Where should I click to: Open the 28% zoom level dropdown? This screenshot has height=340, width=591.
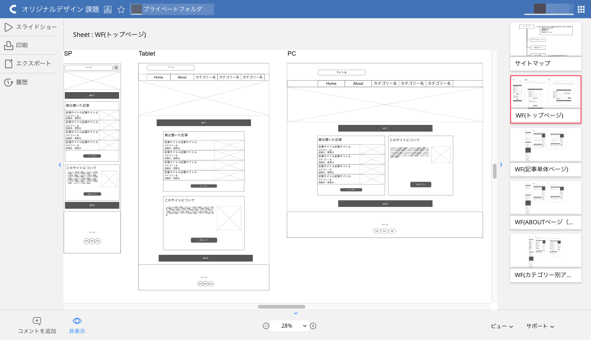point(289,326)
